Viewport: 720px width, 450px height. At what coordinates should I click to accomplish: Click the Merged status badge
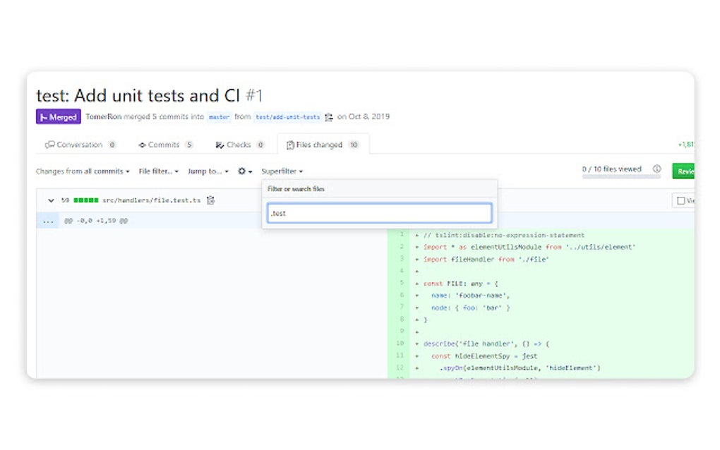point(59,116)
